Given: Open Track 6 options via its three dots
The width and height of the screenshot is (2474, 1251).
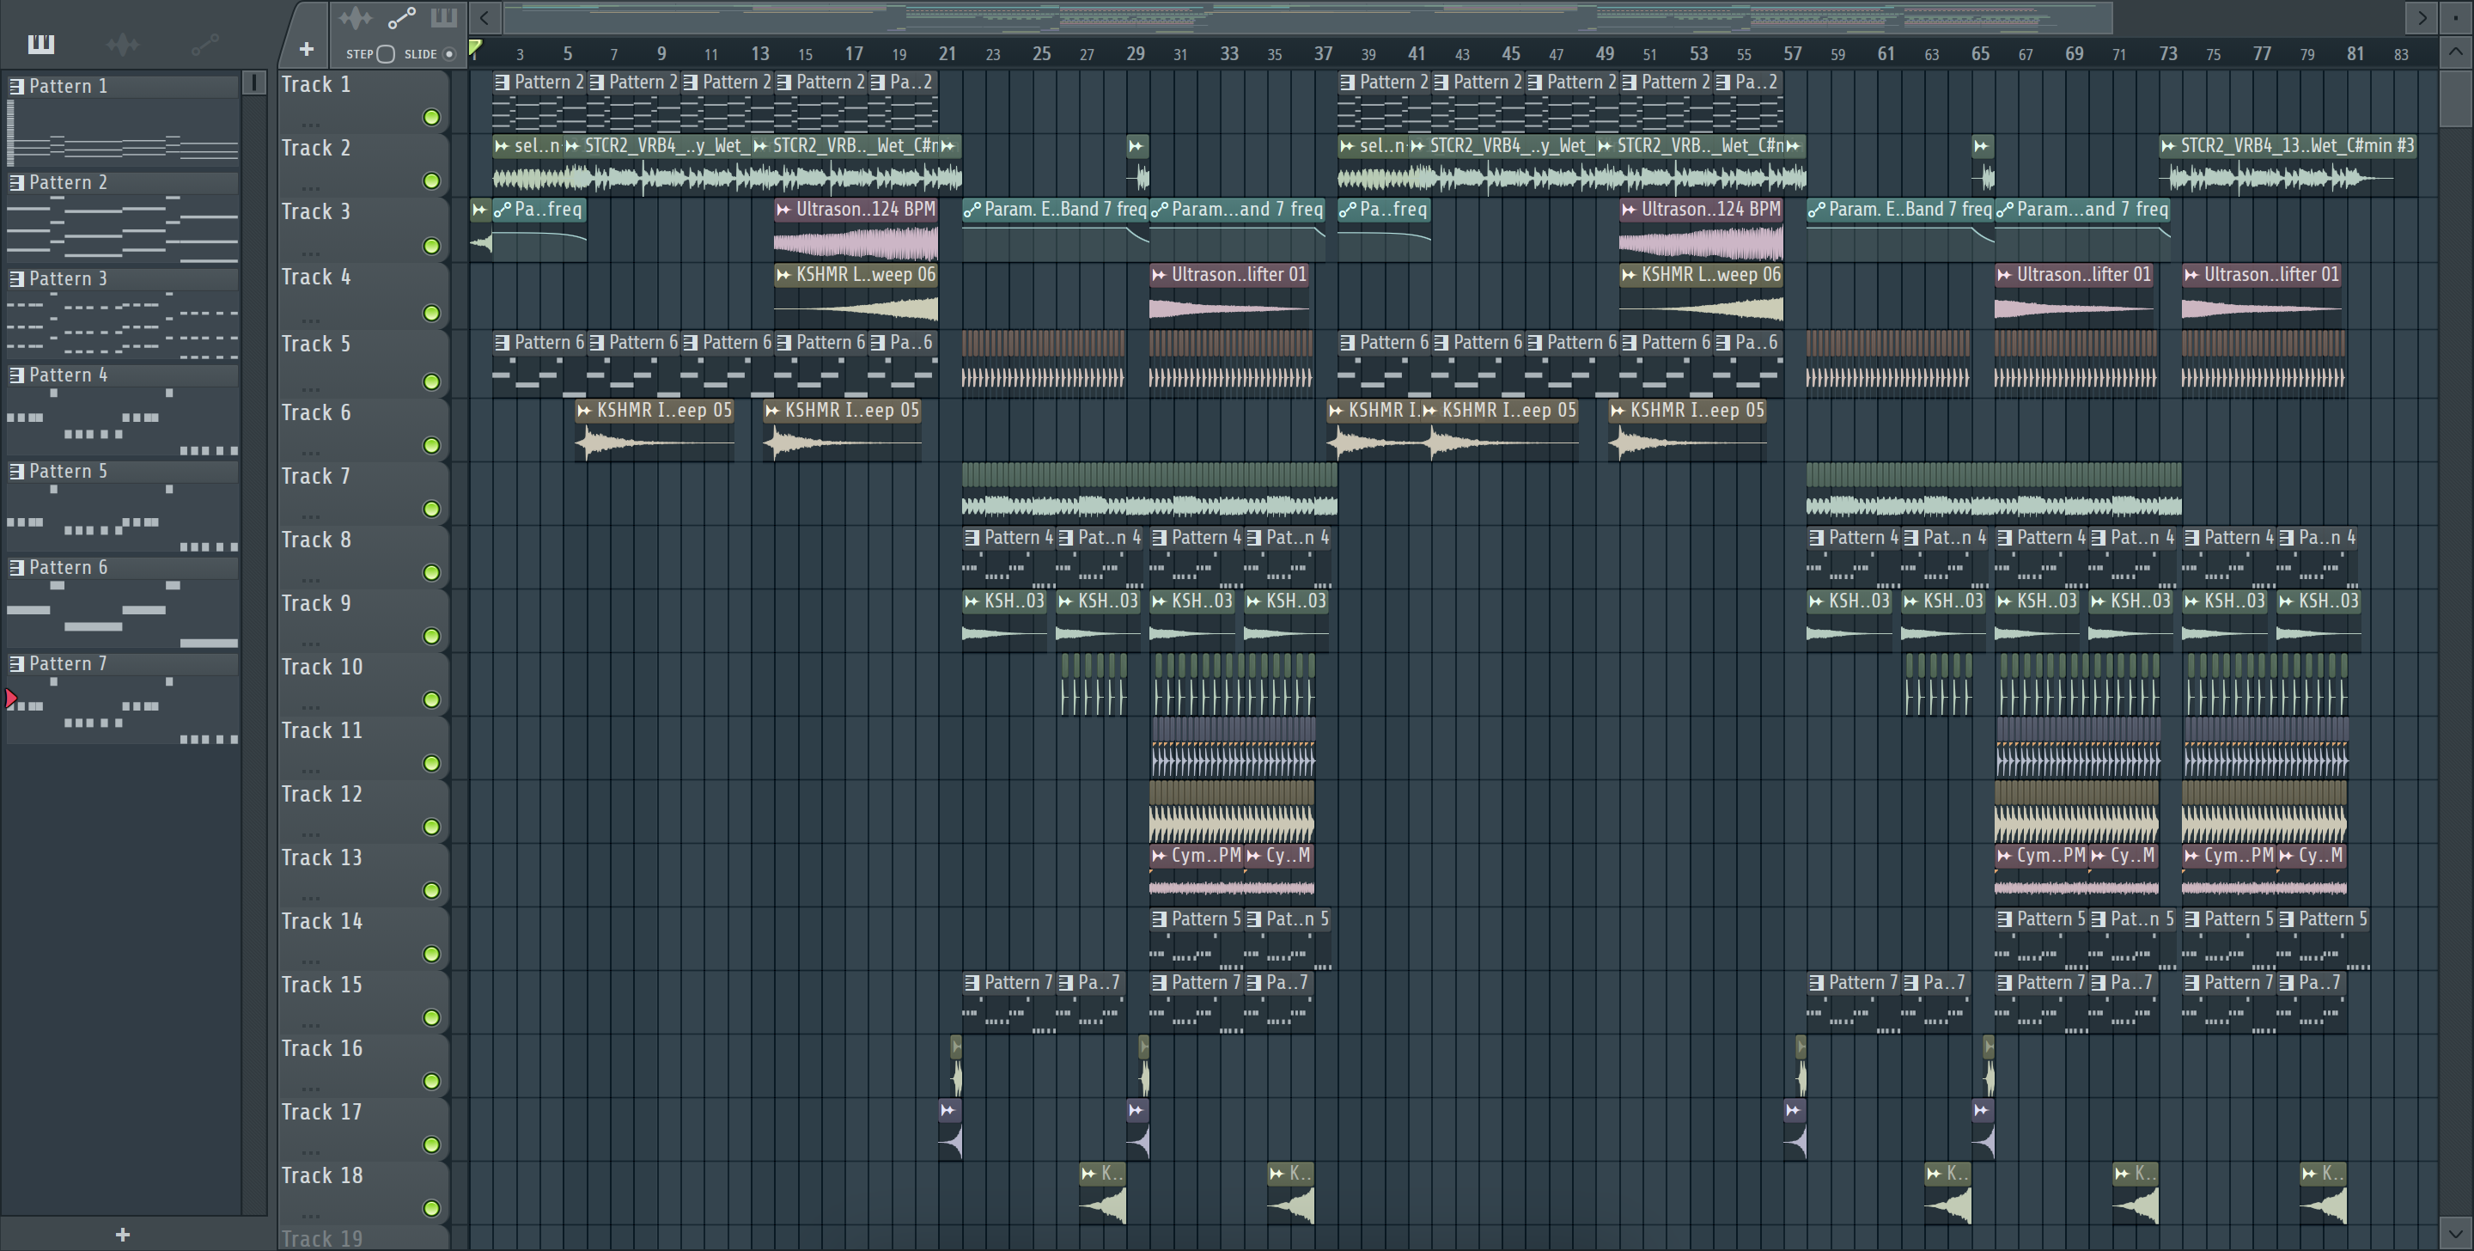Looking at the screenshot, I should 309,452.
